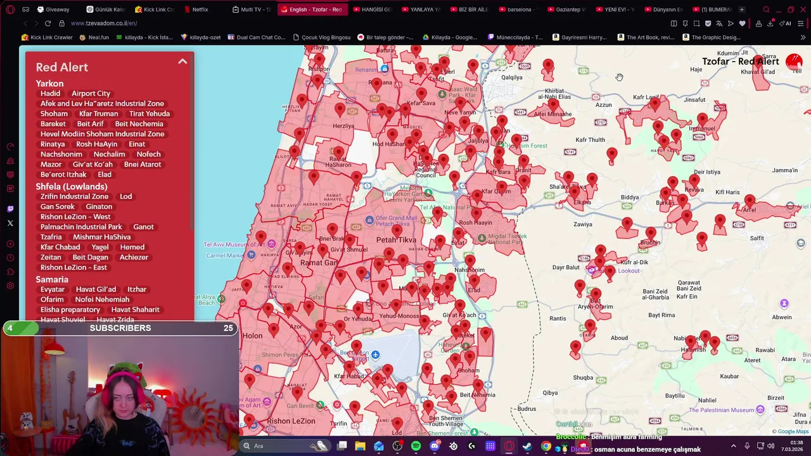Image resolution: width=811 pixels, height=456 pixels.
Task: Open Discord from the taskbar
Action: coord(435,446)
